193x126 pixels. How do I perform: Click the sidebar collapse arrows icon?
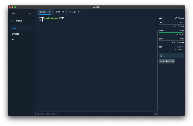coord(30,14)
